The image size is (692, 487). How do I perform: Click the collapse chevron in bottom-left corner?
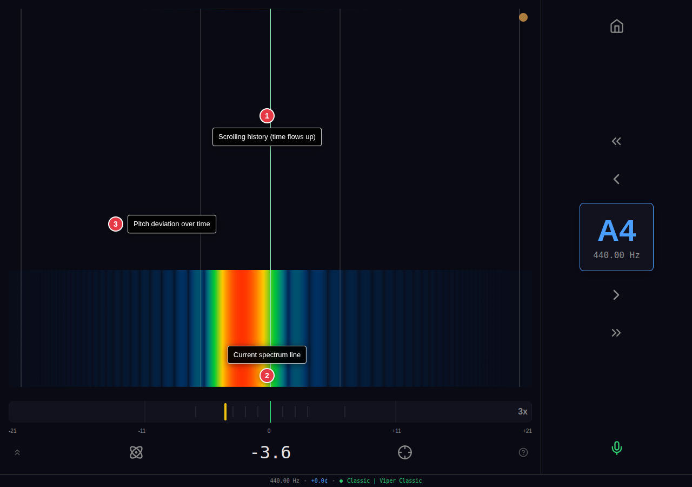[x=17, y=452]
